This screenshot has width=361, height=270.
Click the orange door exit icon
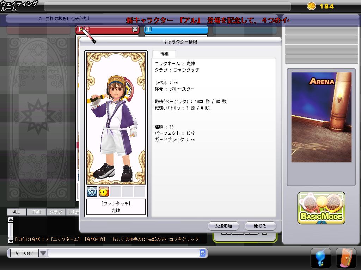346,258
